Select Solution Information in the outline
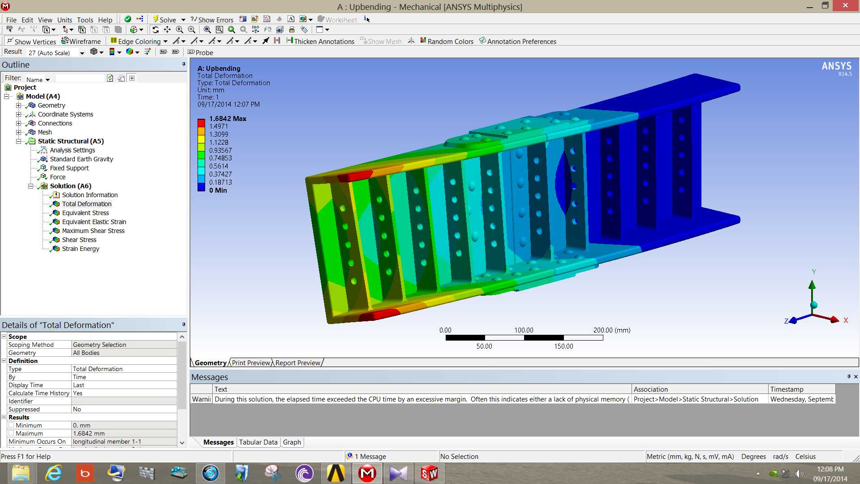 [90, 195]
